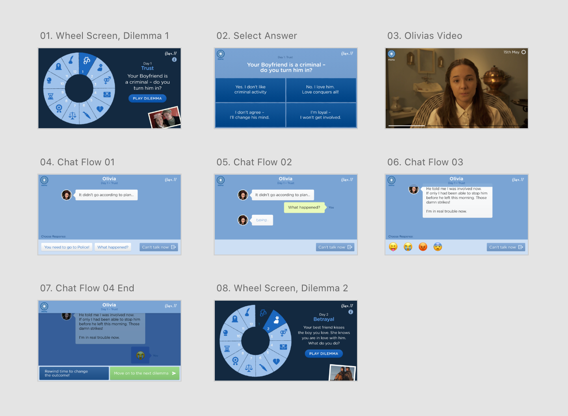This screenshot has height=416, width=568.
Task: Click Play Dilemma button for Trust
Action: (147, 98)
